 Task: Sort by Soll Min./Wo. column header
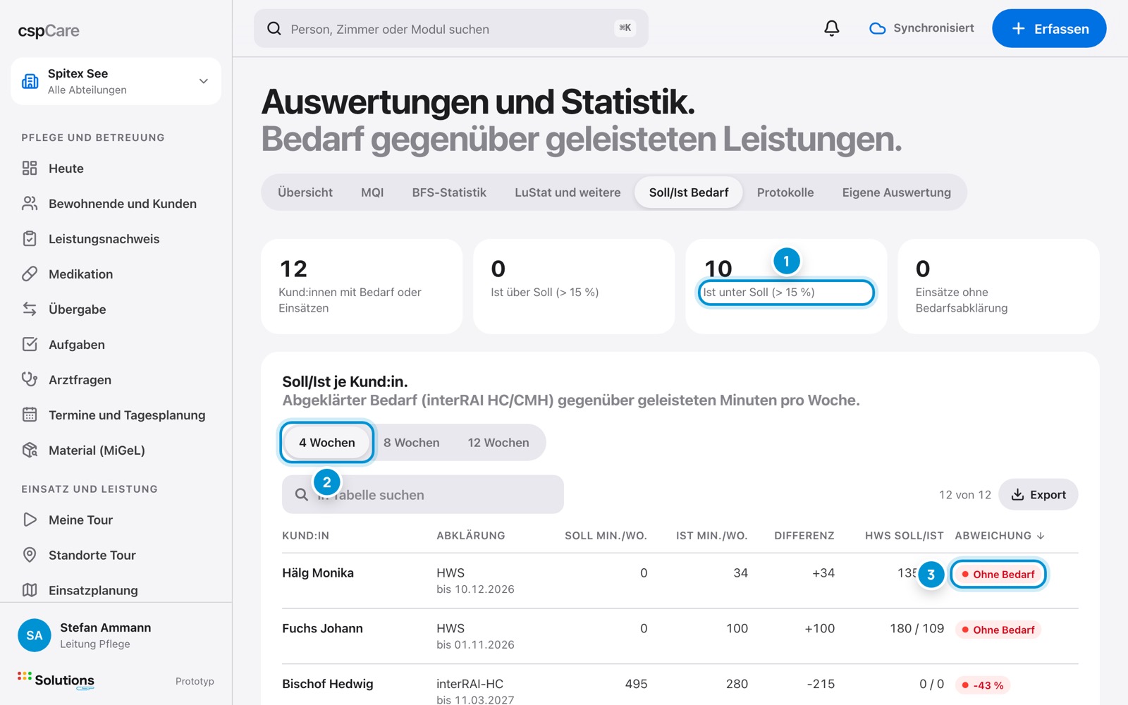click(606, 536)
